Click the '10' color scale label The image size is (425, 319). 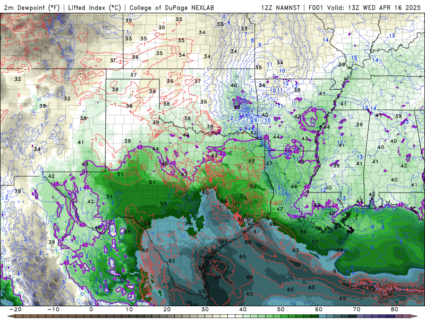point(129,309)
